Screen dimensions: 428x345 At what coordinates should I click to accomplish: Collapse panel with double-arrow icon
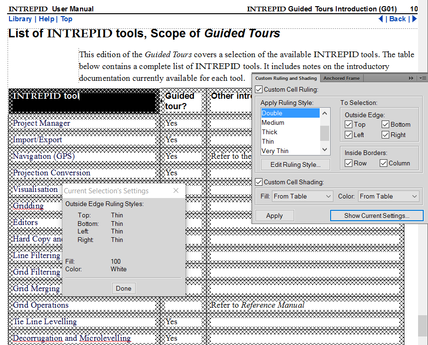tap(411, 78)
